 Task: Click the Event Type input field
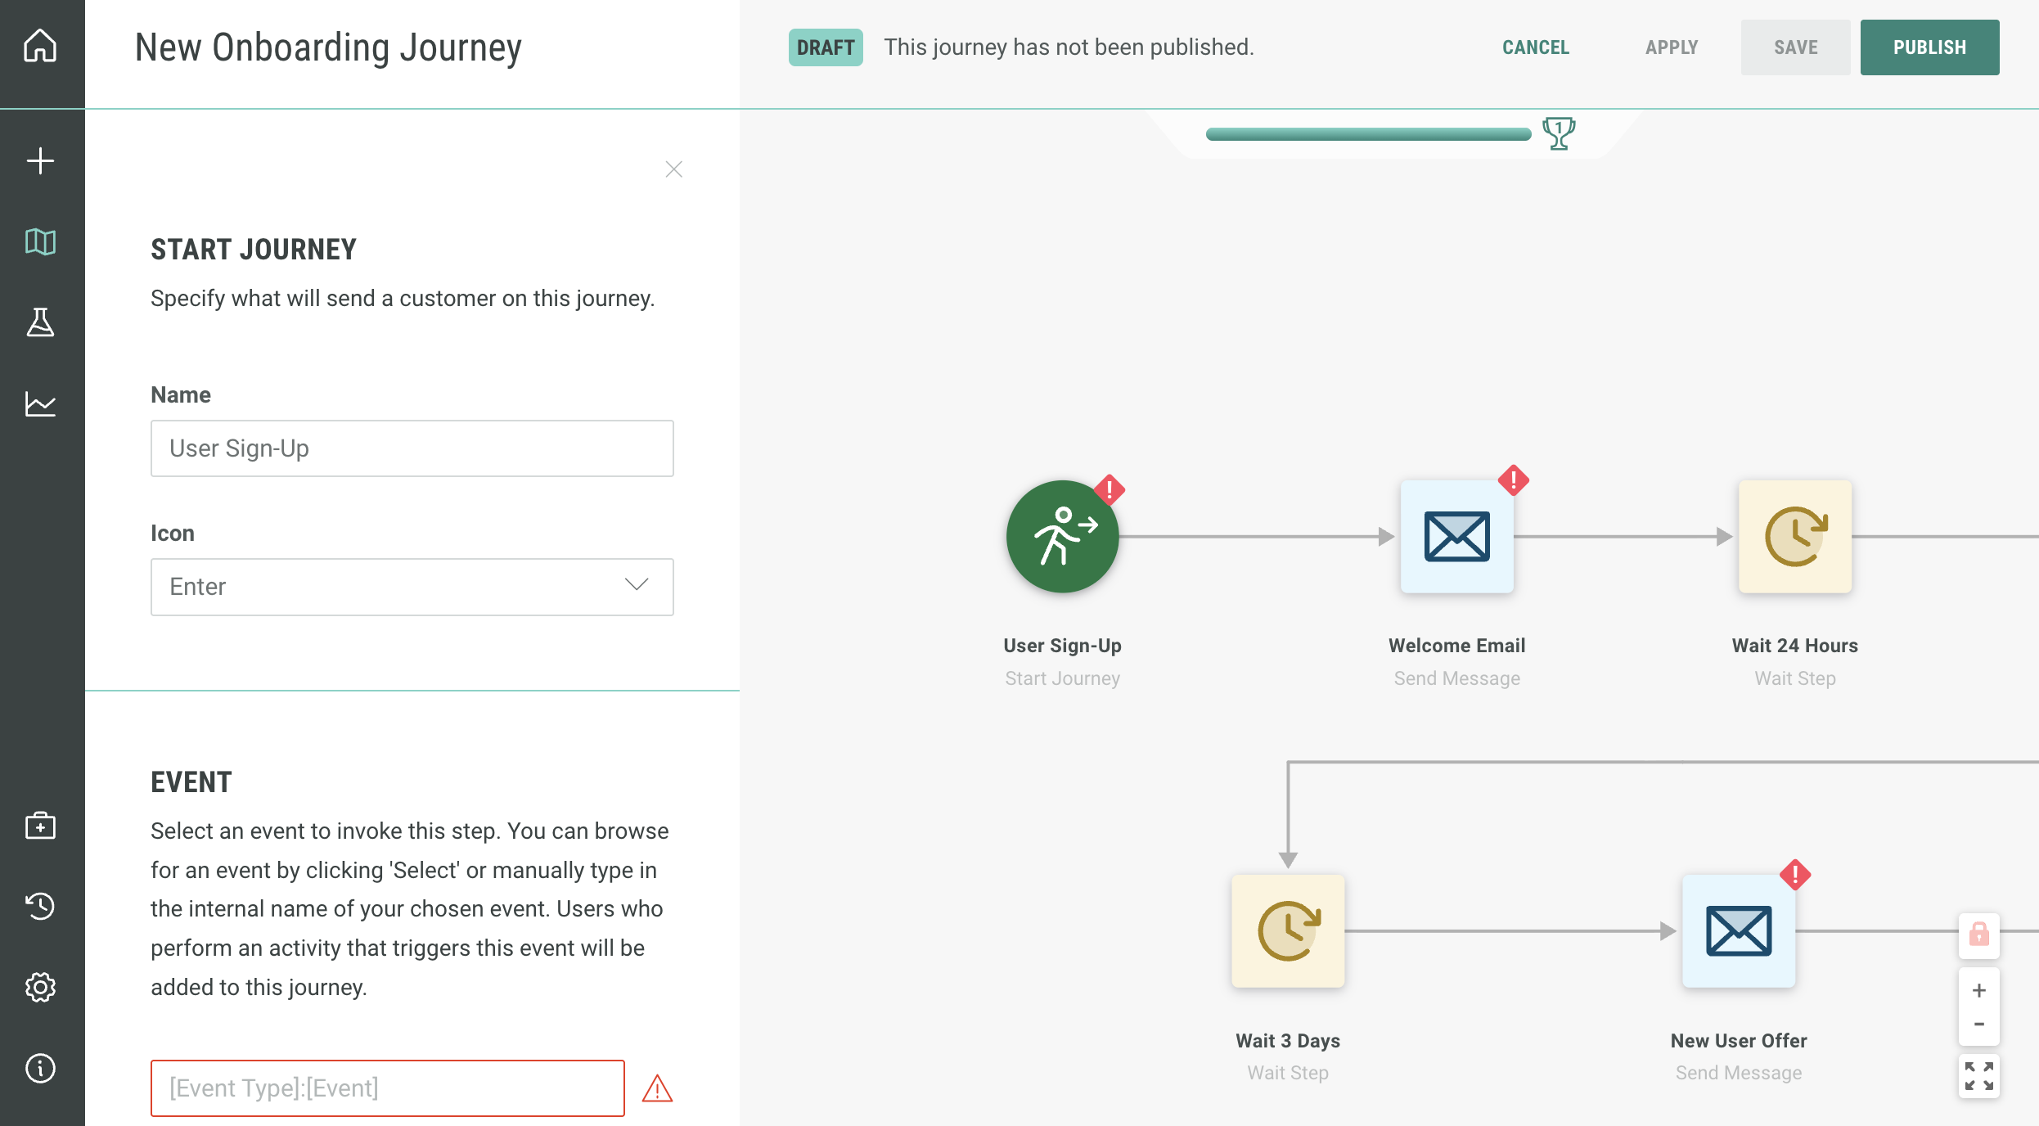387,1088
